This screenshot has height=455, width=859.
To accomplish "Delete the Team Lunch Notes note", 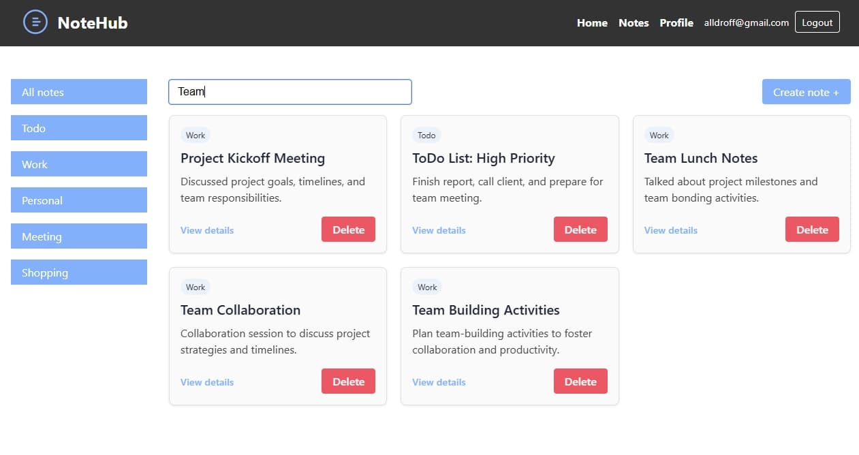I will [812, 230].
